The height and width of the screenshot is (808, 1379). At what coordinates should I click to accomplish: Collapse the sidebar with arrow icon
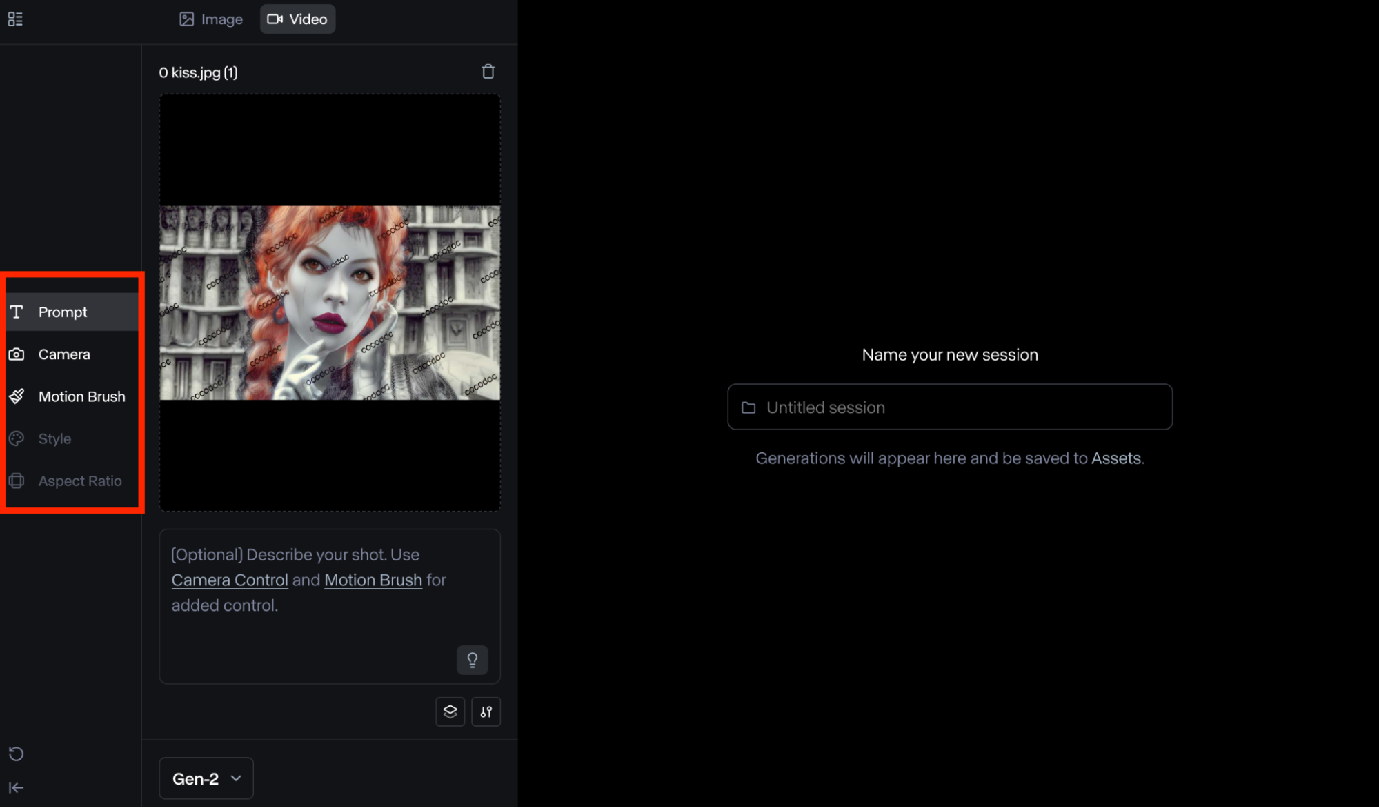[16, 787]
